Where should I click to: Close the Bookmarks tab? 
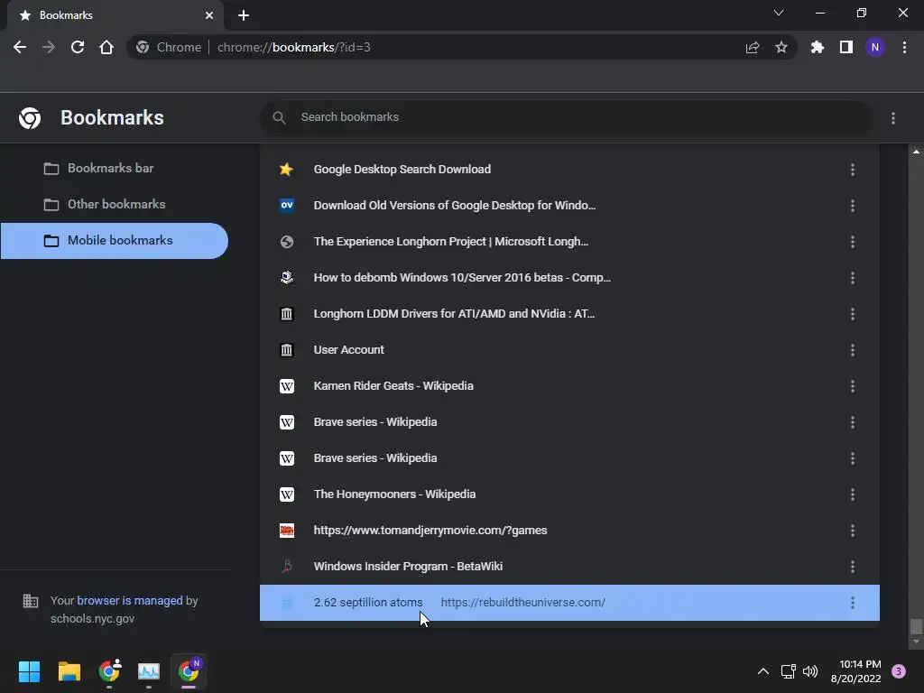208,15
